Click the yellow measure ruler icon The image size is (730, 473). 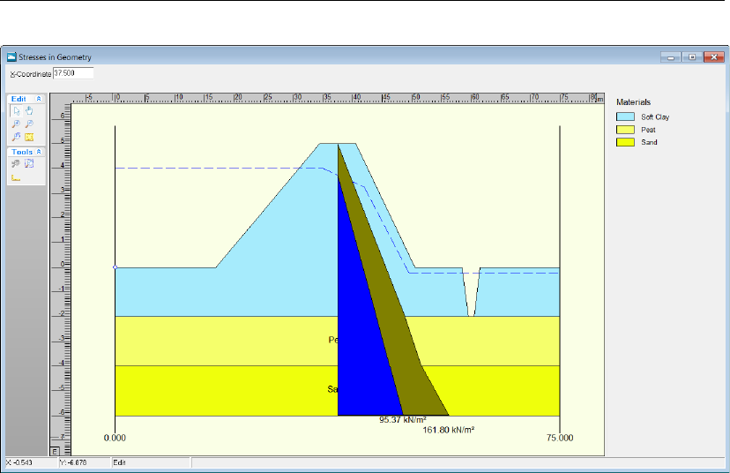(29, 137)
